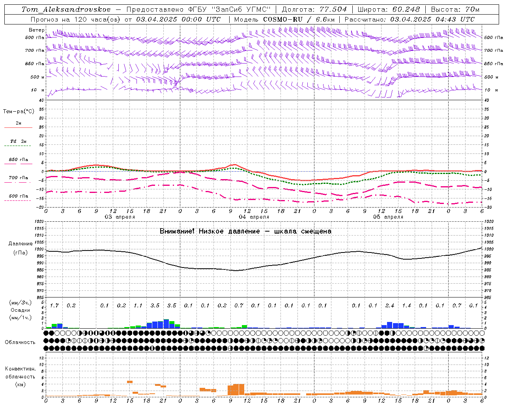Screen dimensions: 505x404
Task: Click the "Давление" pressure panel label
Action: (21, 244)
